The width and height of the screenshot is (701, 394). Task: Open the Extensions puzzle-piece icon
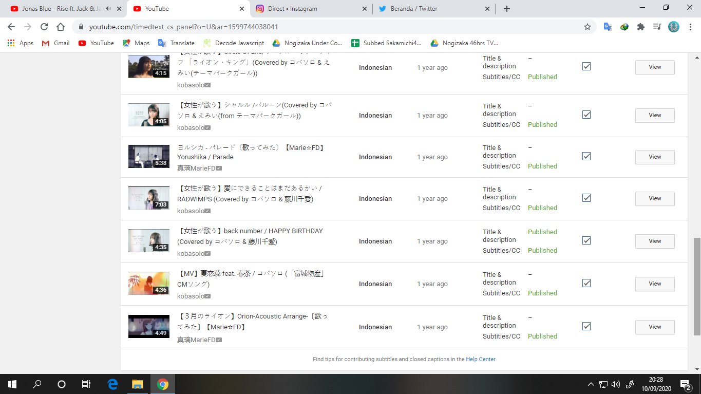point(640,27)
